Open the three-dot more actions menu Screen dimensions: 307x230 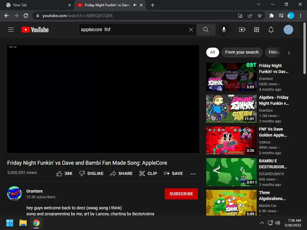(x=193, y=174)
